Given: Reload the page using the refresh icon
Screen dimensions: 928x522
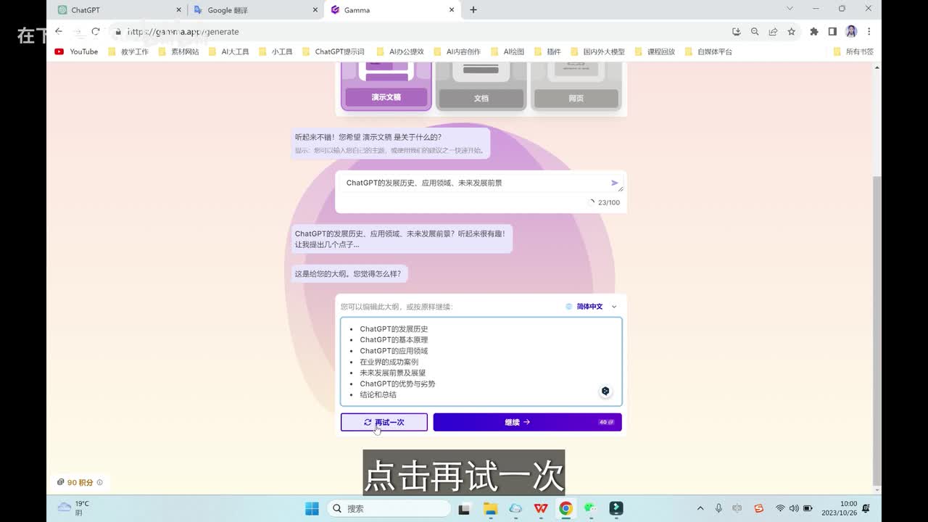Looking at the screenshot, I should 95,32.
